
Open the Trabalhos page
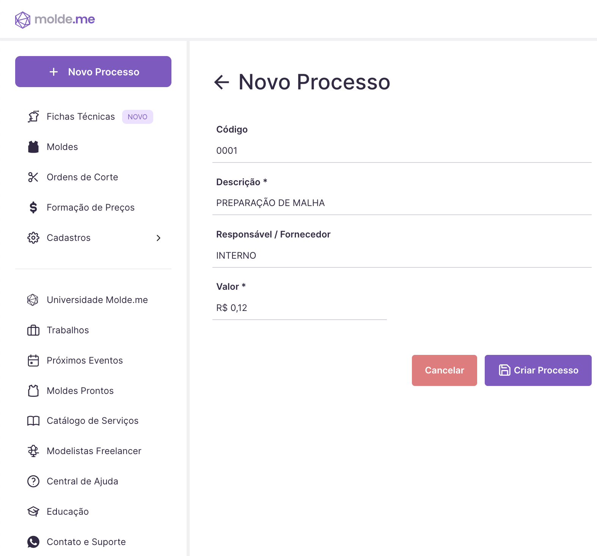click(x=68, y=330)
